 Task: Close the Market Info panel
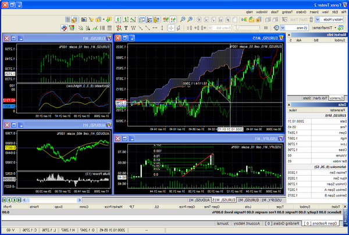click(289, 35)
